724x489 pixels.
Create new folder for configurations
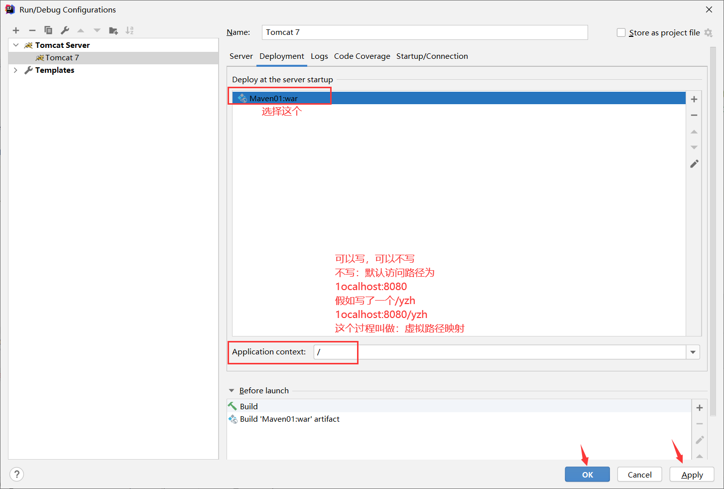coord(114,30)
